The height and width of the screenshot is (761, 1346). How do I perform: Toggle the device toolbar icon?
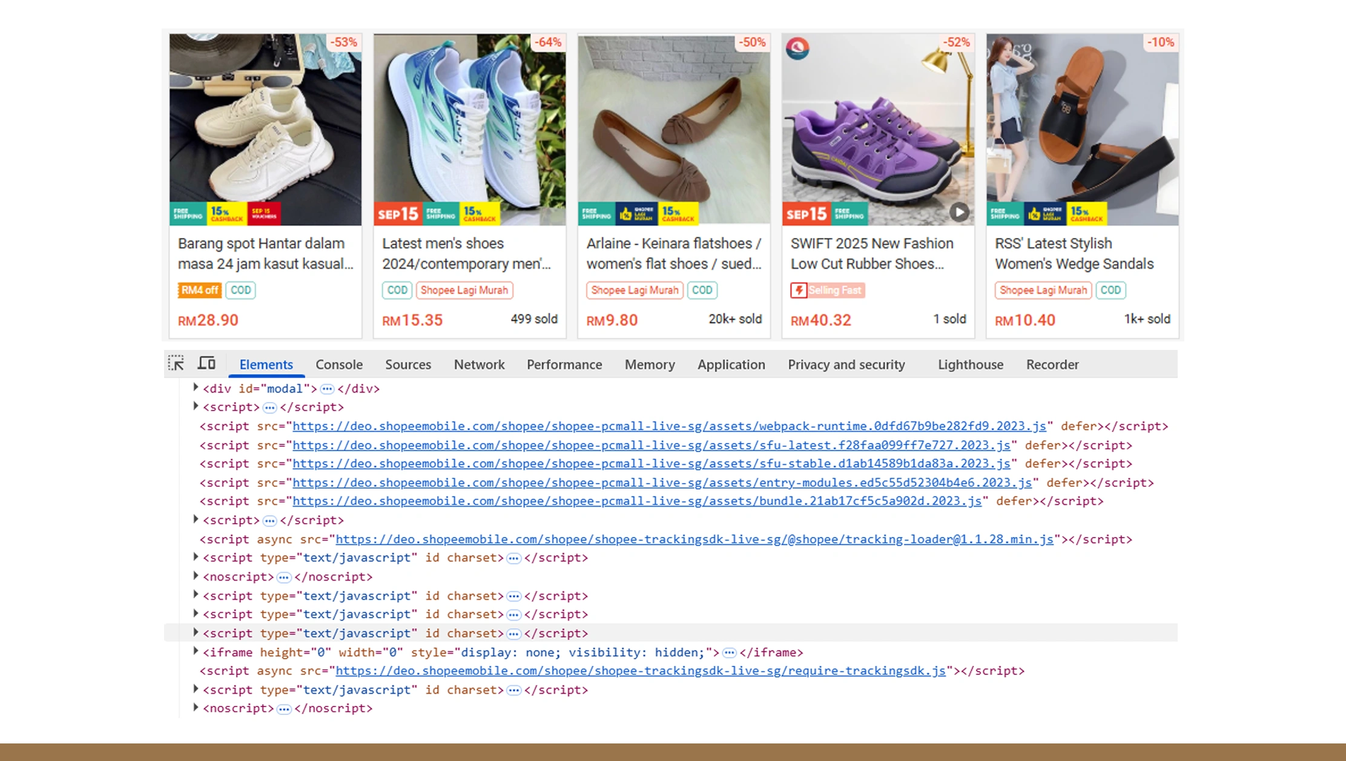click(206, 363)
